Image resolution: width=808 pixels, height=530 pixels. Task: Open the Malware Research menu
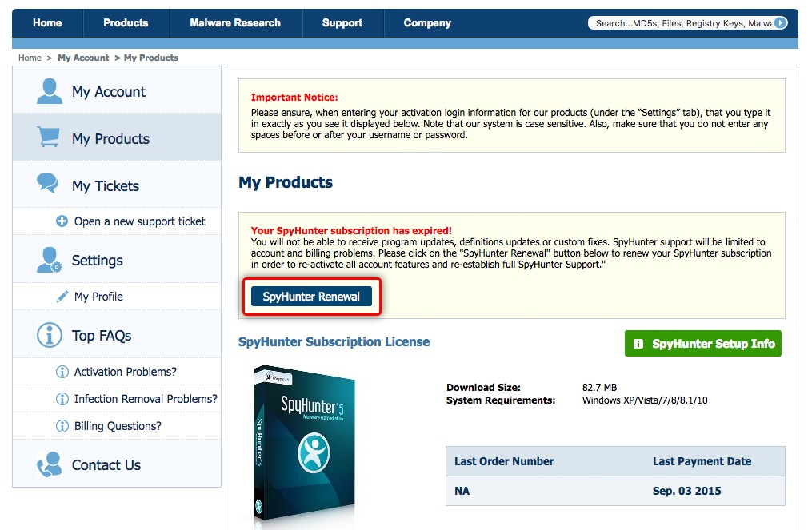coord(235,23)
